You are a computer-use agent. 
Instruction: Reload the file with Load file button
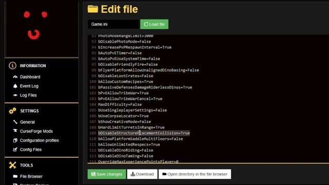coord(154,24)
